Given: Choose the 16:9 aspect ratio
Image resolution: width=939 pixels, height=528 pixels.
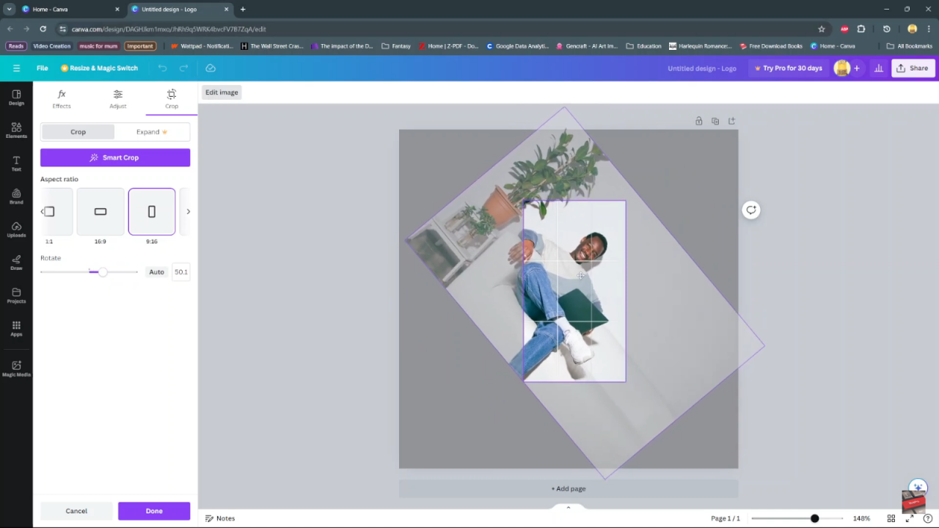Looking at the screenshot, I should (101, 212).
